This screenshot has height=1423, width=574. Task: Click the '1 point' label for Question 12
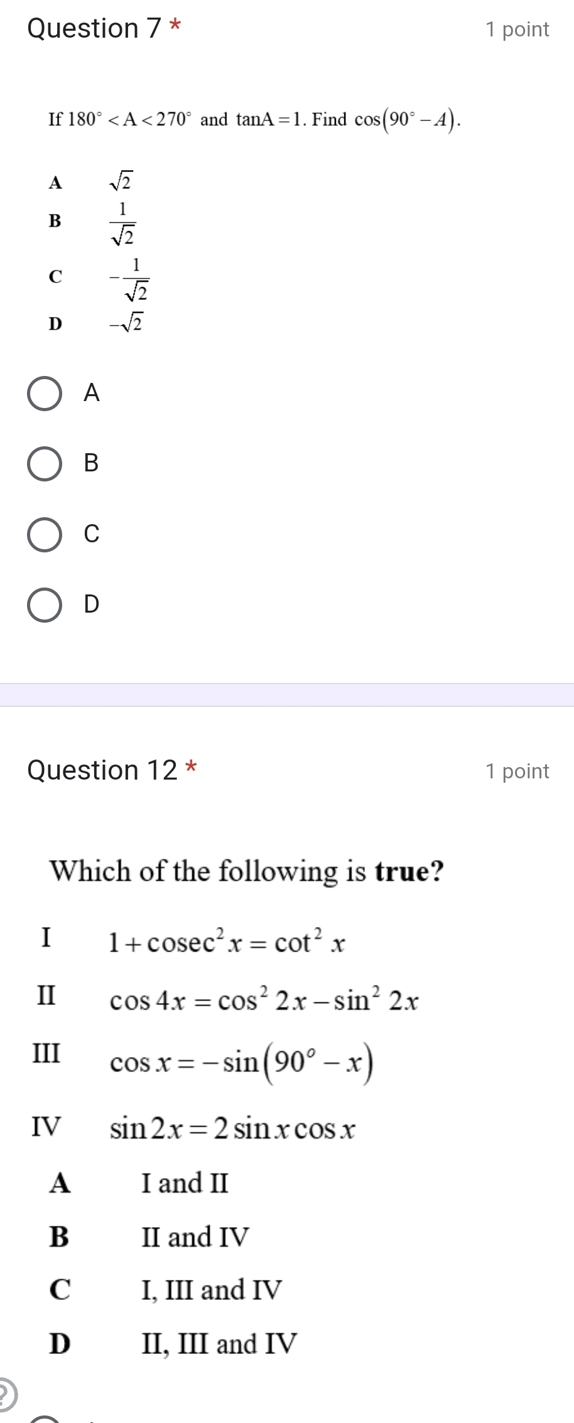point(516,771)
